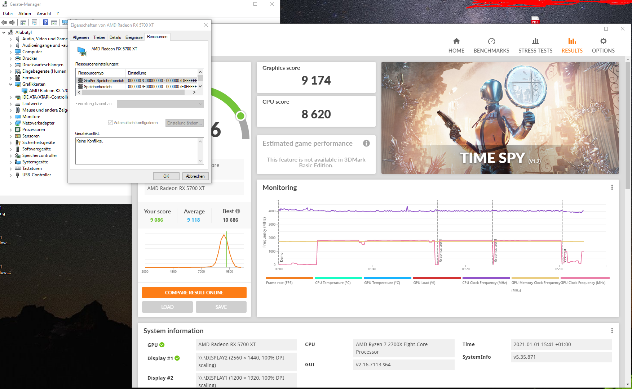Viewport: 632px width, 389px height.
Task: Click the action pane toolbar icon
Action: point(54,22)
